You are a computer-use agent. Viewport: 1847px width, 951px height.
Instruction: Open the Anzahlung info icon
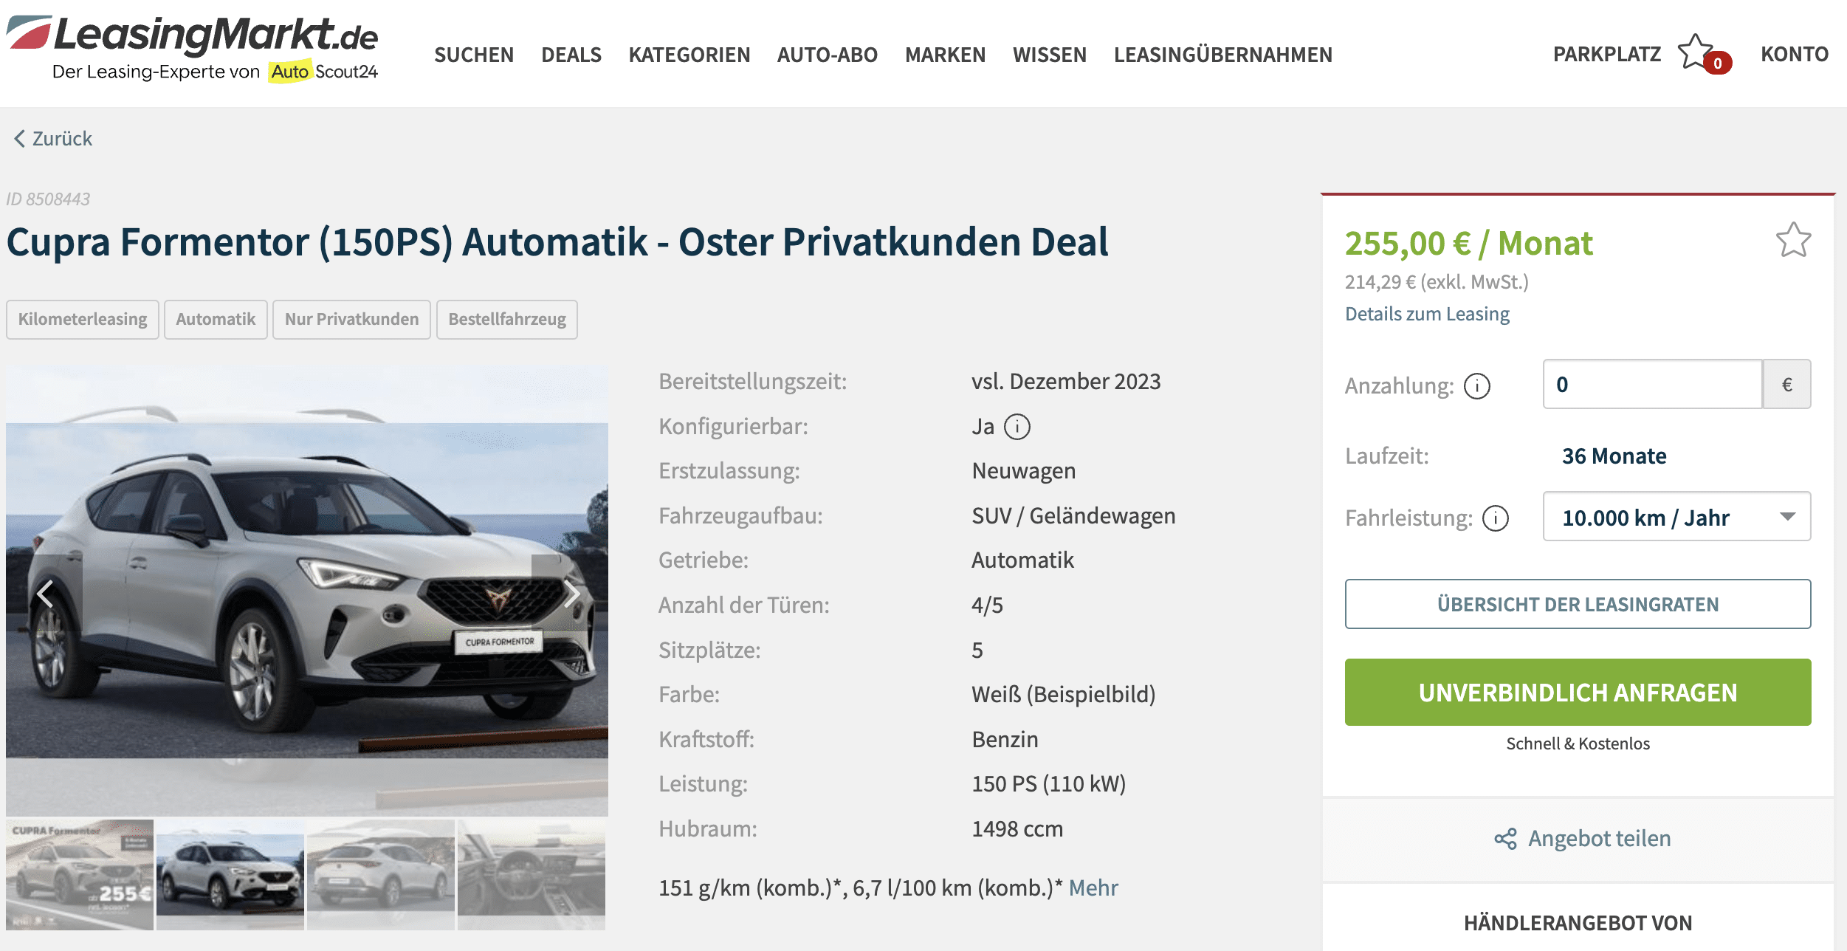[x=1477, y=385]
